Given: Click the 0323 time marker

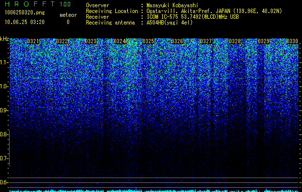Looking at the screenshot, I should click(91, 41).
